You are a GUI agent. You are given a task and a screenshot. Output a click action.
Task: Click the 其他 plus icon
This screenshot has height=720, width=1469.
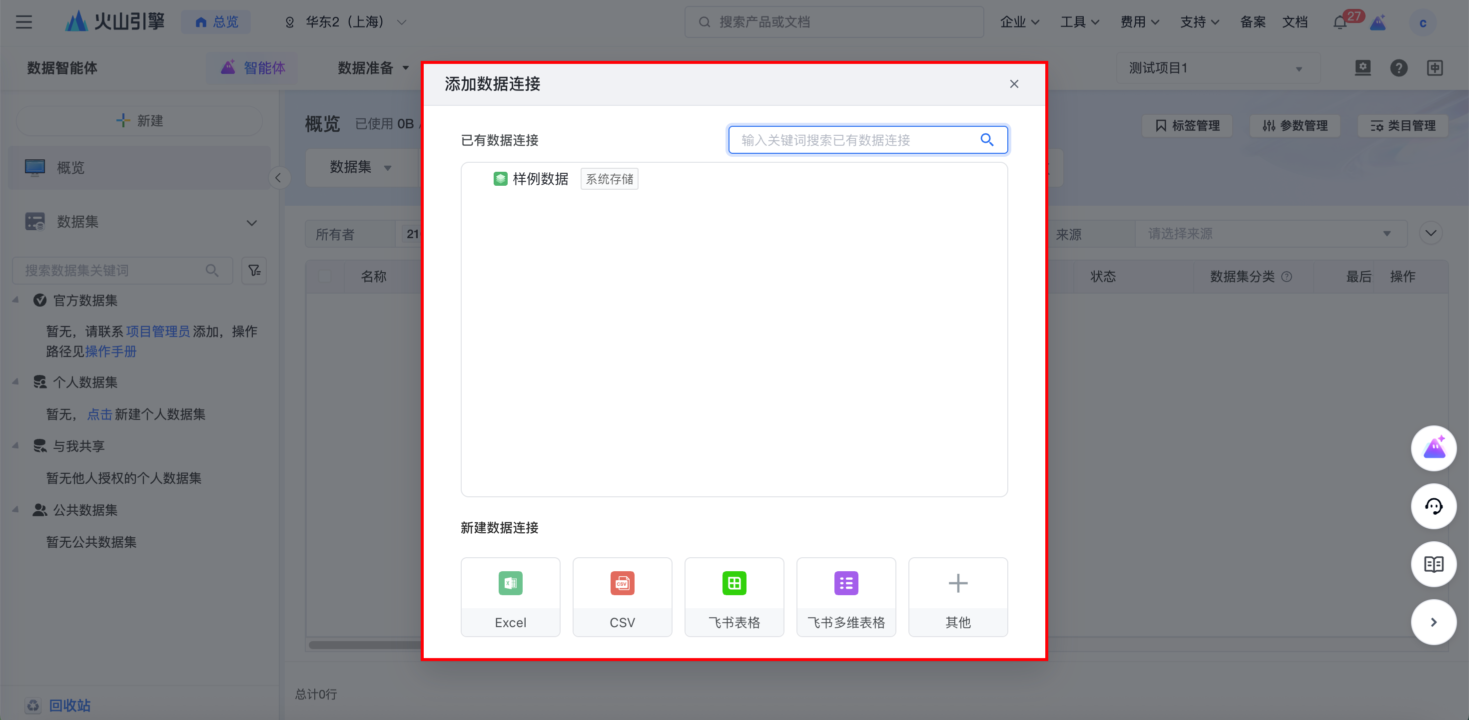point(957,583)
